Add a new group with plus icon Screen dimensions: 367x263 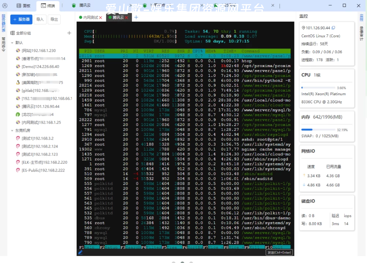[69, 33]
